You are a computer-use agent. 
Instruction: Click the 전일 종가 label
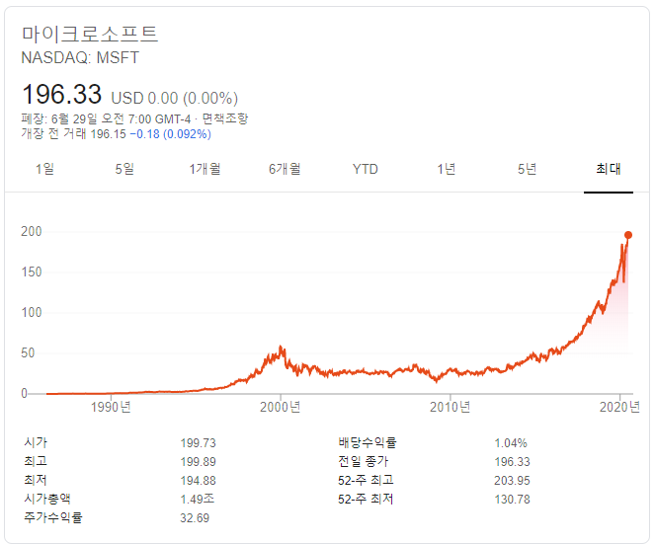point(363,461)
